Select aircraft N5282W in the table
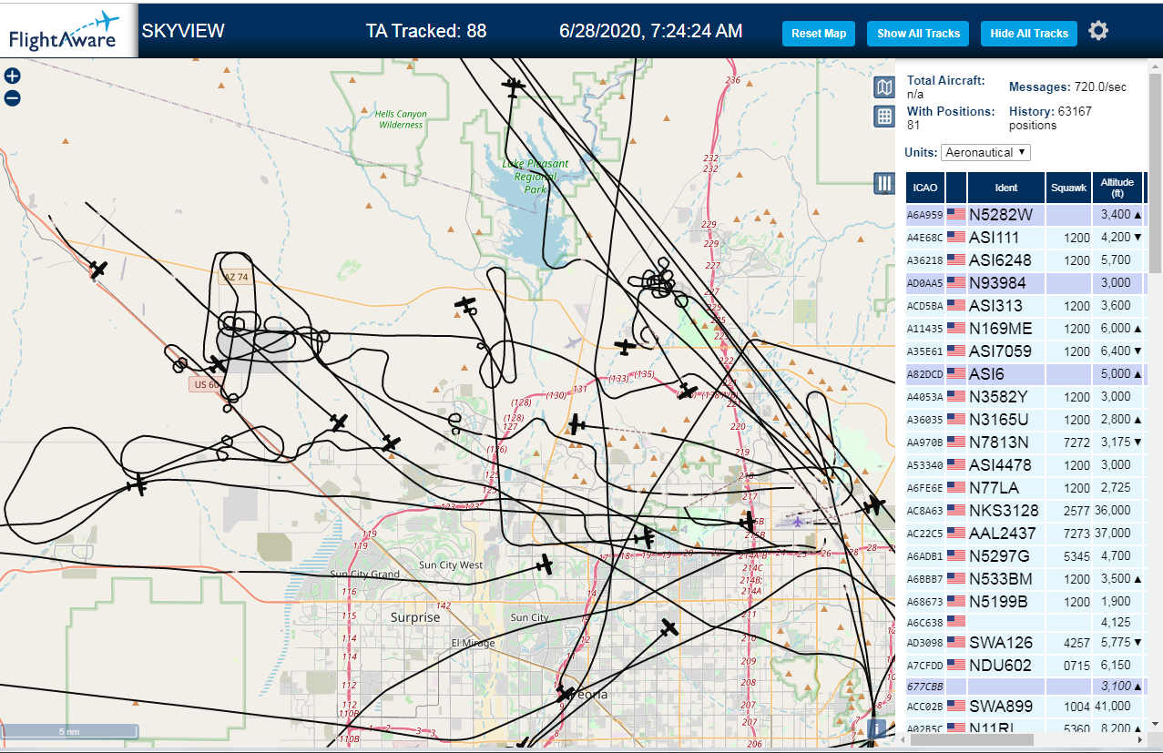Viewport: 1163px width, 753px height. tap(1025, 215)
